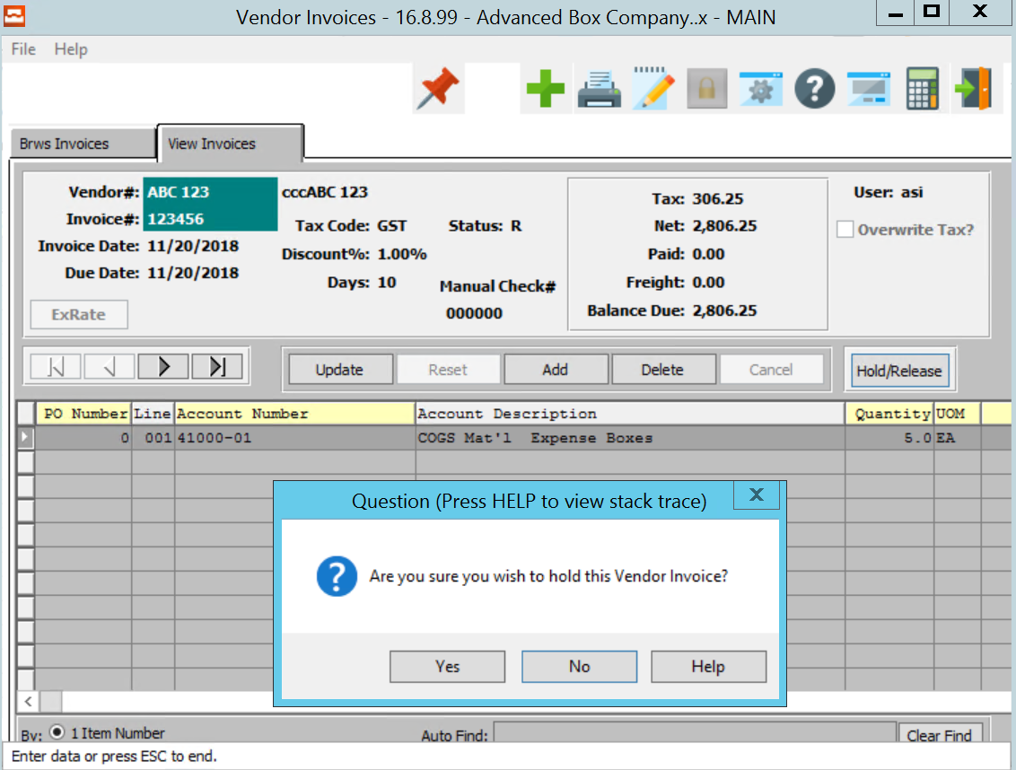Enable the Overwrite Tax checkbox
Image resolution: width=1016 pixels, height=770 pixels.
tap(845, 229)
